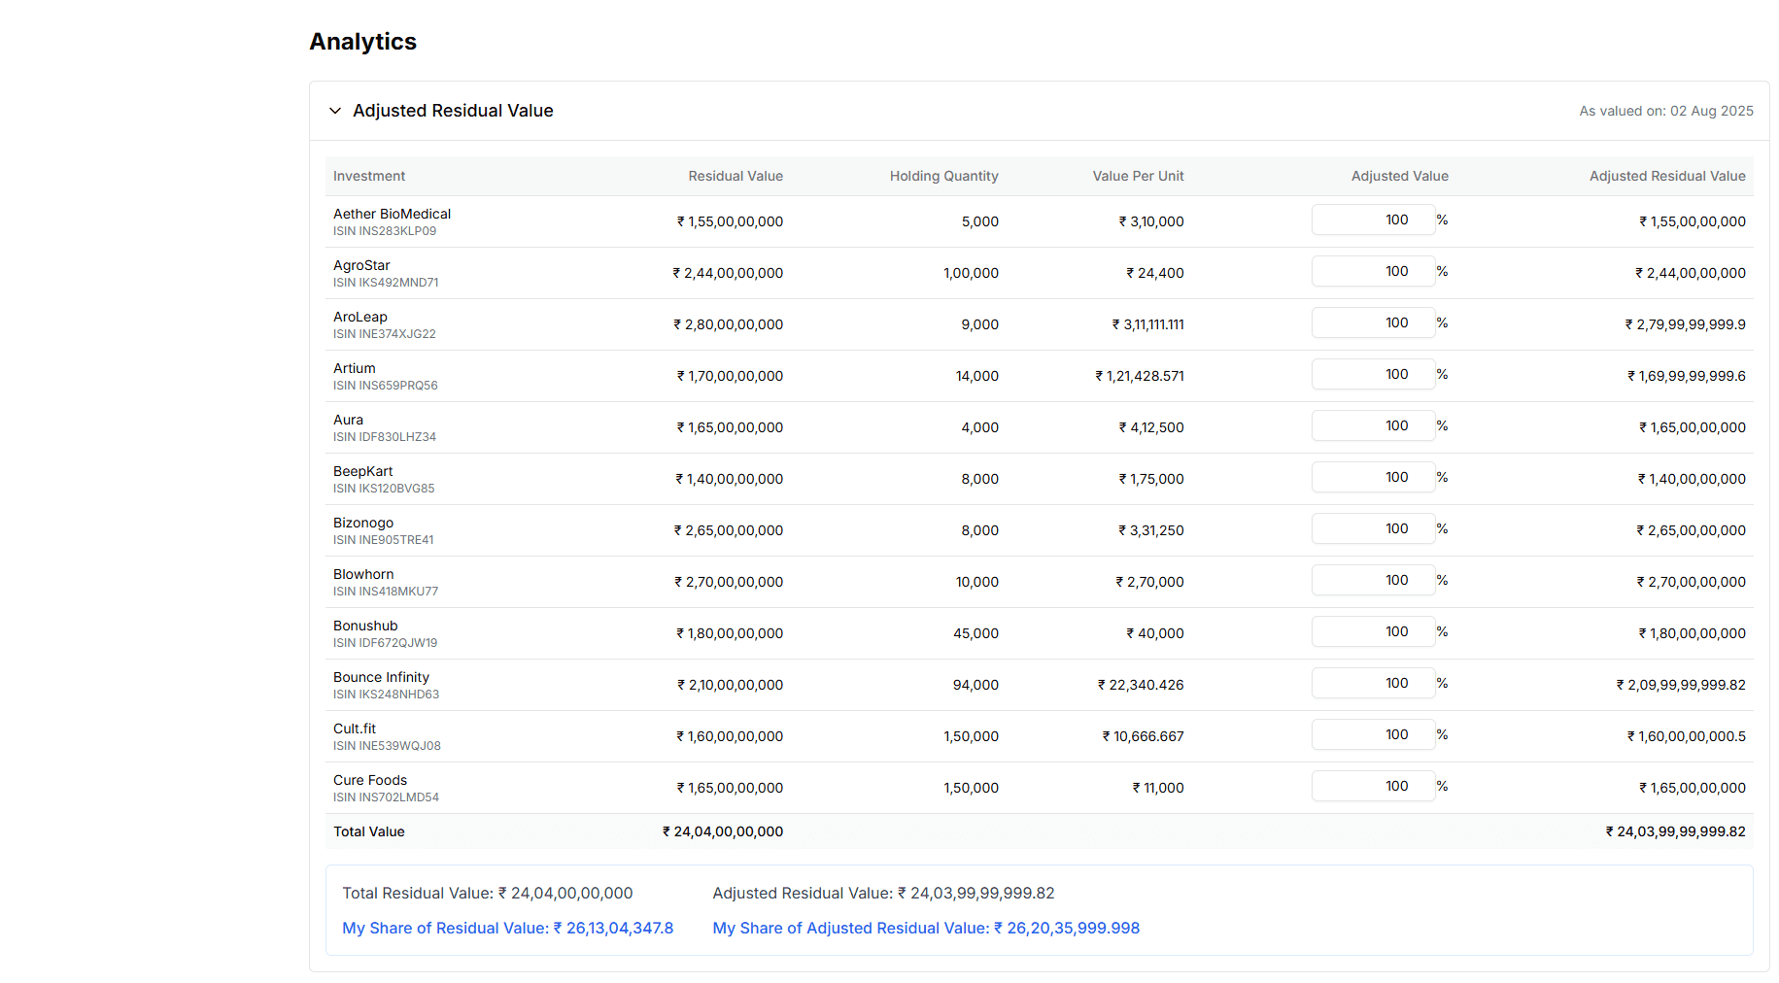This screenshot has height=983, width=1779.
Task: Click My Share of Adjusted Residual Value link
Action: point(926,928)
